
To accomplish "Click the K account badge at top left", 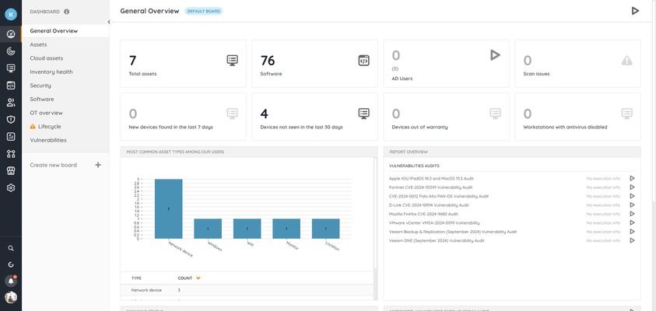I will click(x=11, y=13).
